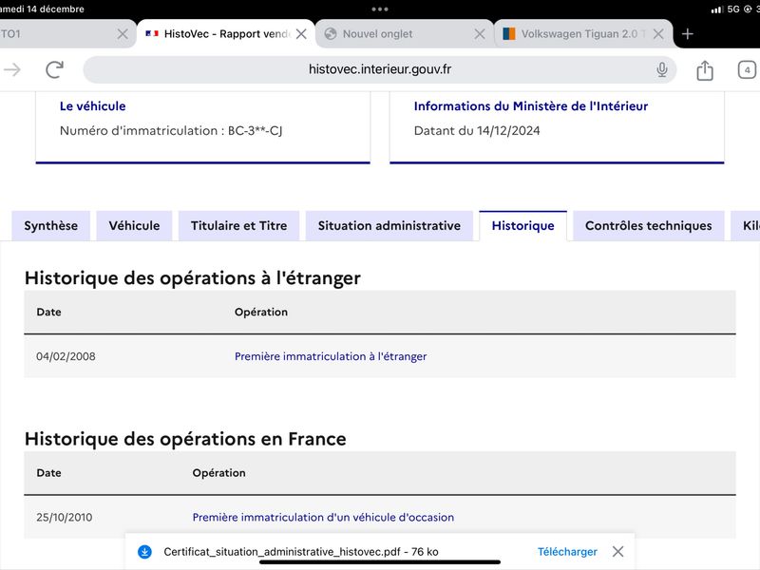The image size is (760, 570).
Task: Click Première immatriculation d'un véhicule d'occasion
Action: point(323,517)
